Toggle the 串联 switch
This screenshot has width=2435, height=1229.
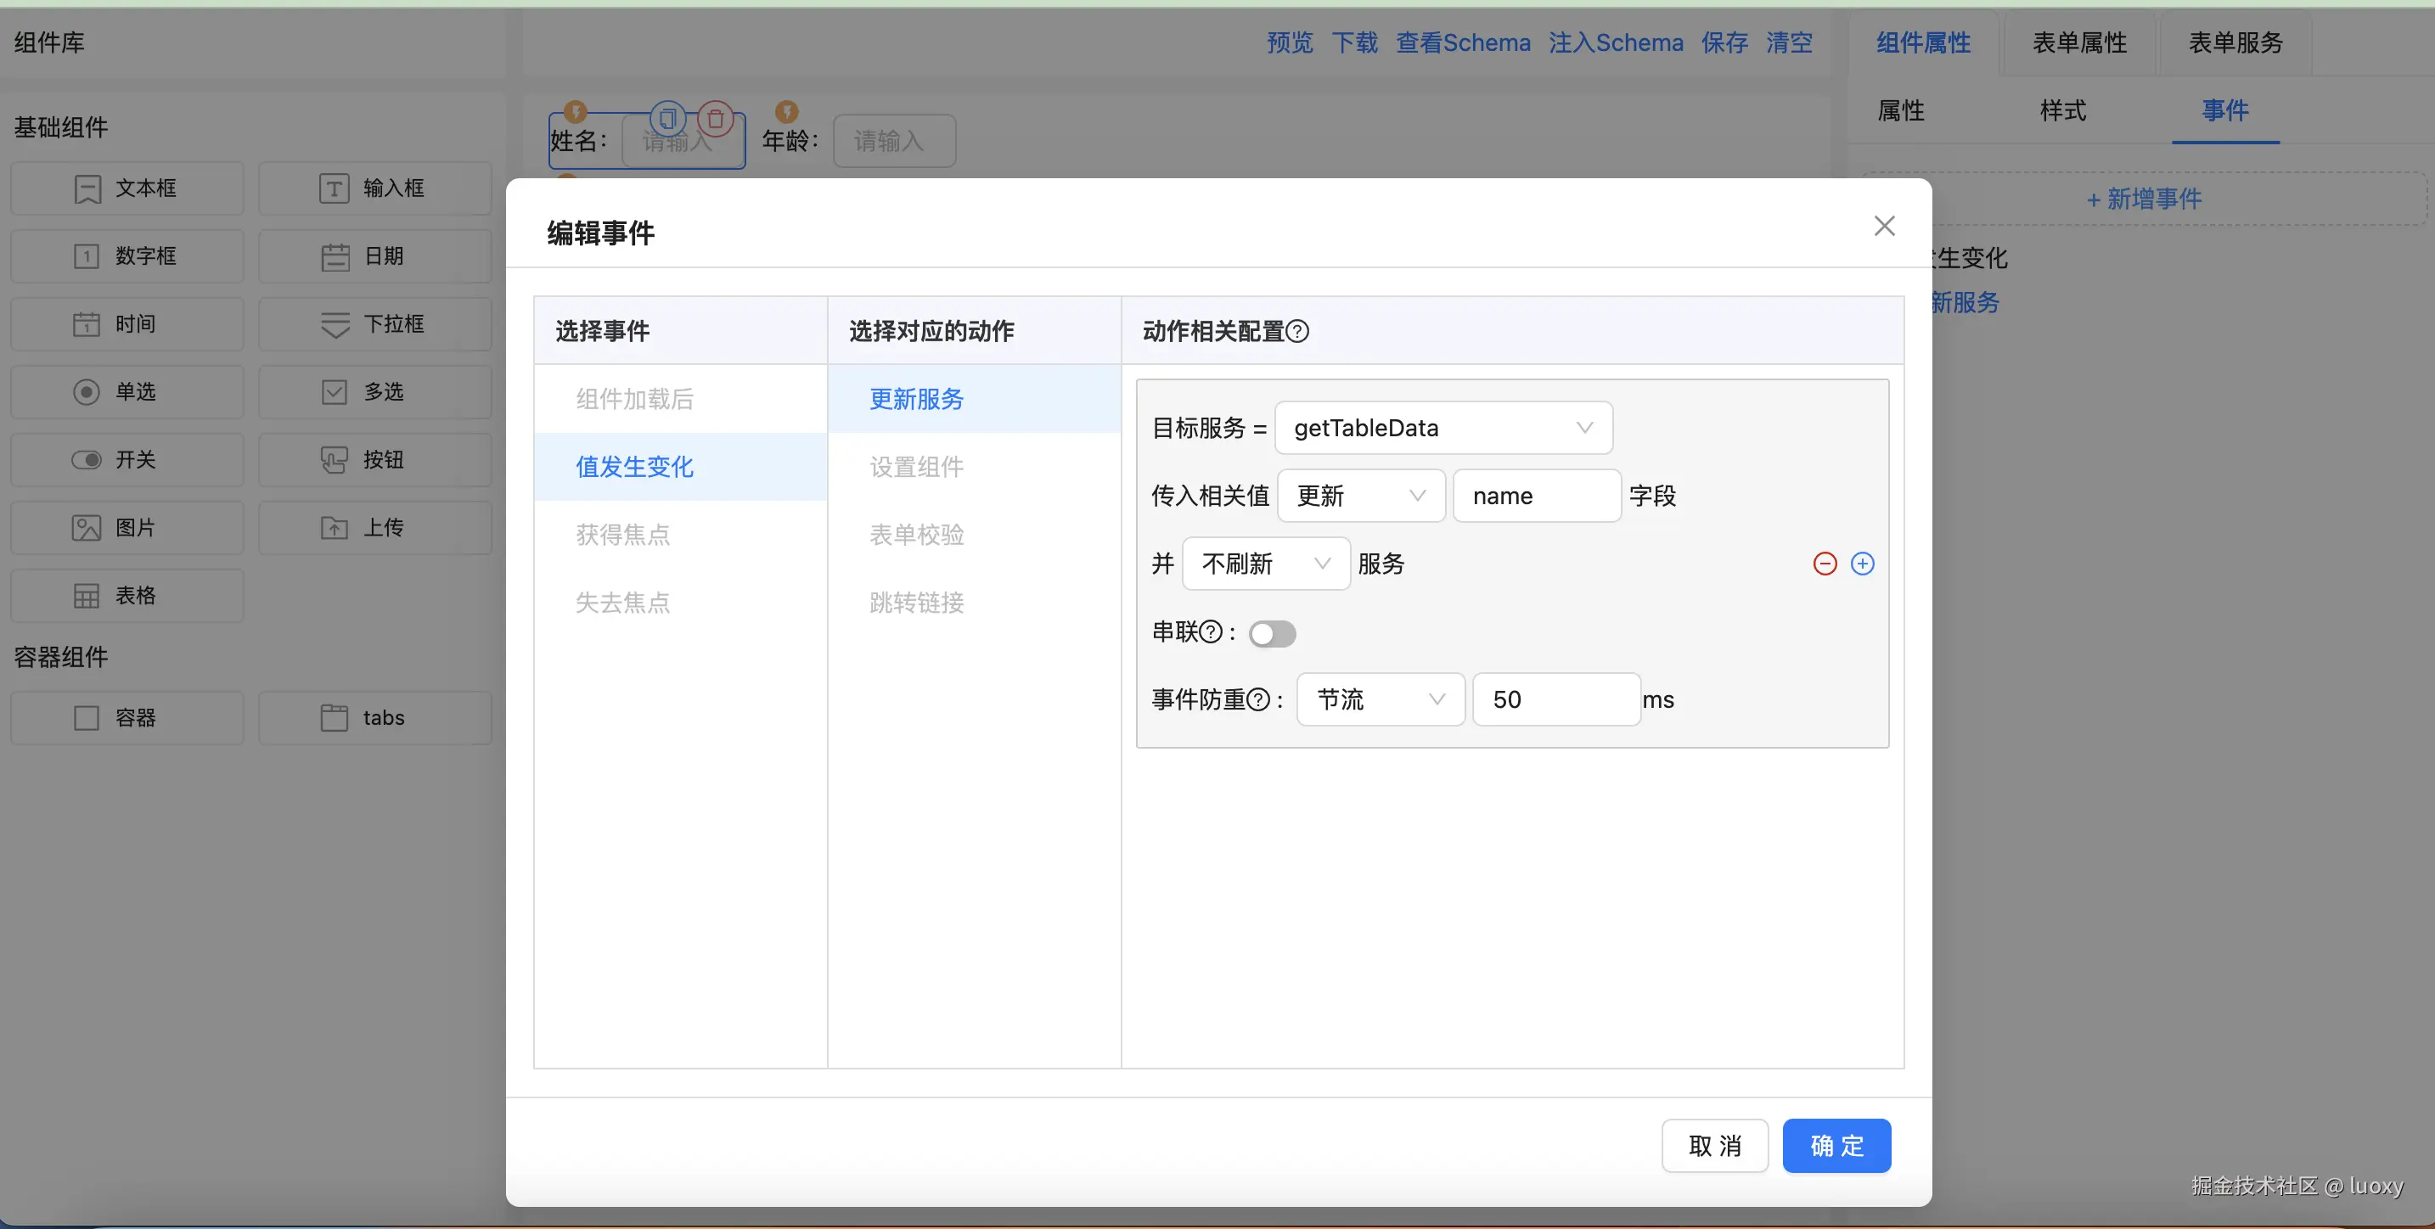coord(1271,634)
